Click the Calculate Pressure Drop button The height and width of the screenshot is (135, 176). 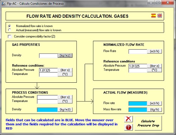pyautogui.click(x=148, y=123)
